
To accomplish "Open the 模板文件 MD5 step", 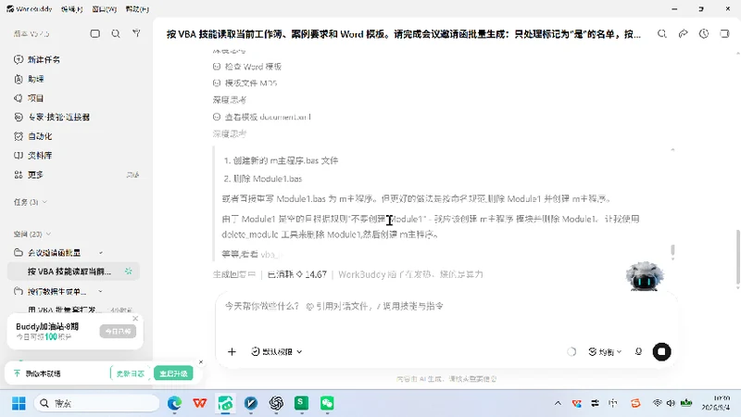I will click(245, 83).
